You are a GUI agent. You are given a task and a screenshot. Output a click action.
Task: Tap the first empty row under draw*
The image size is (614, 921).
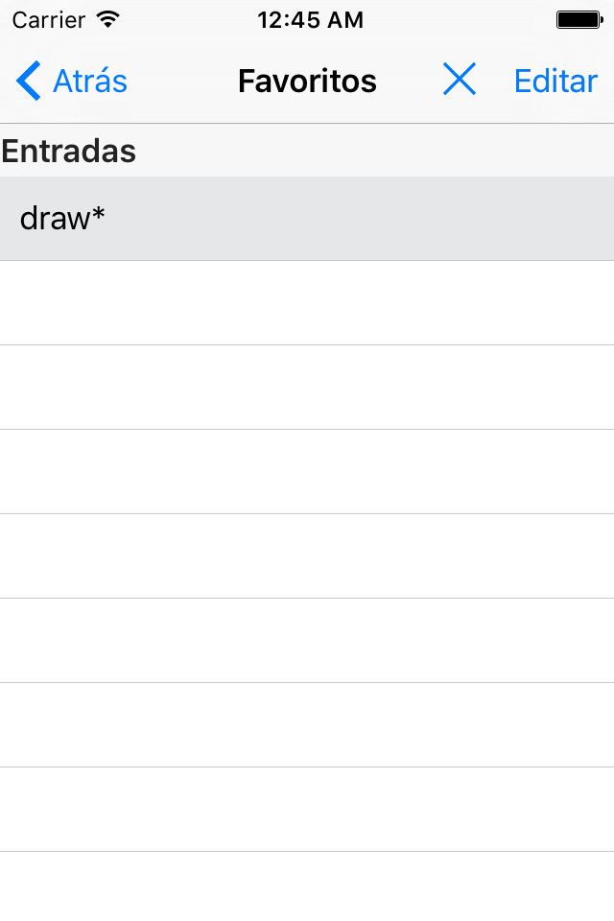pos(307,303)
